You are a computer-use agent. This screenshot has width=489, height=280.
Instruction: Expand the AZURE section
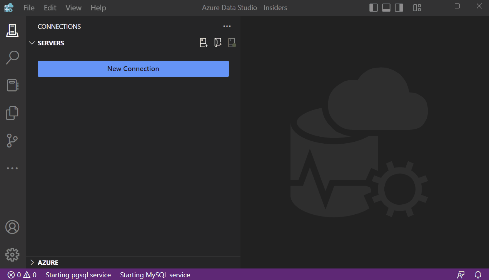coord(32,262)
